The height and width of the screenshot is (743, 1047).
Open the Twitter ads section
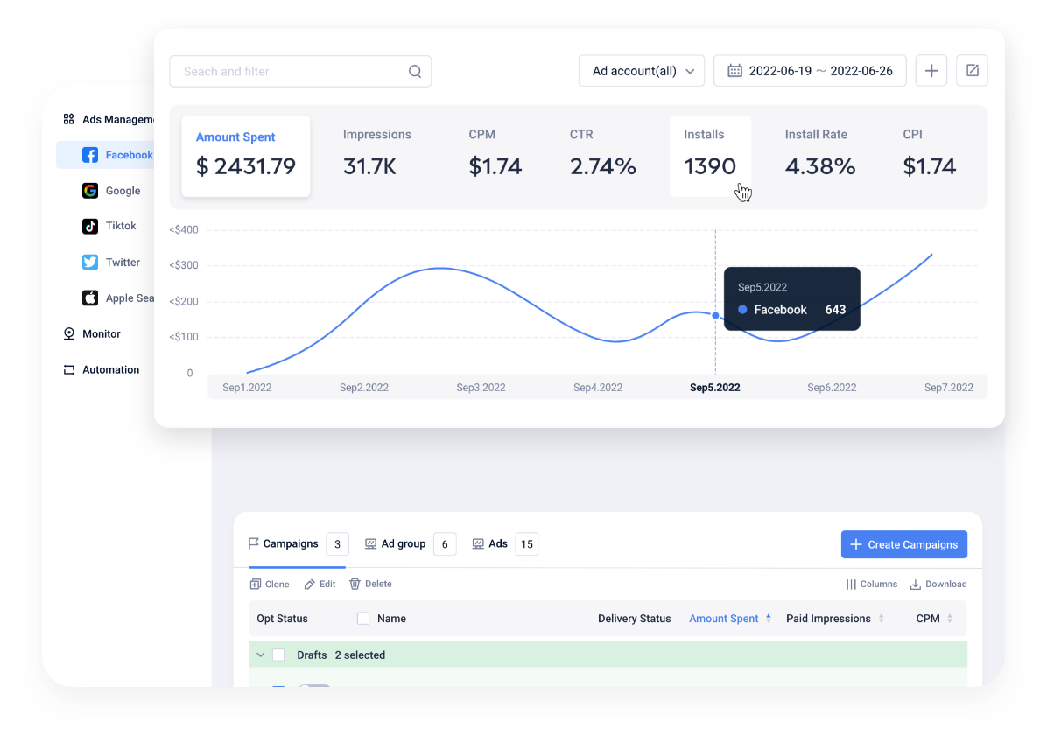pyautogui.click(x=122, y=262)
